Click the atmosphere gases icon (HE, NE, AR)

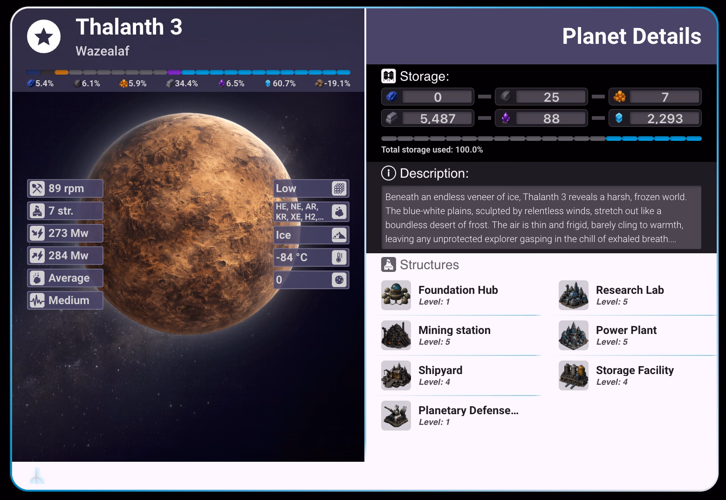[339, 212]
